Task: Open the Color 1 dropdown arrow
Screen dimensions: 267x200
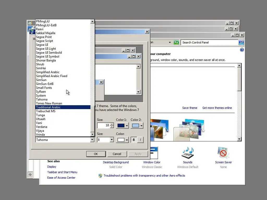Action: tap(127, 126)
